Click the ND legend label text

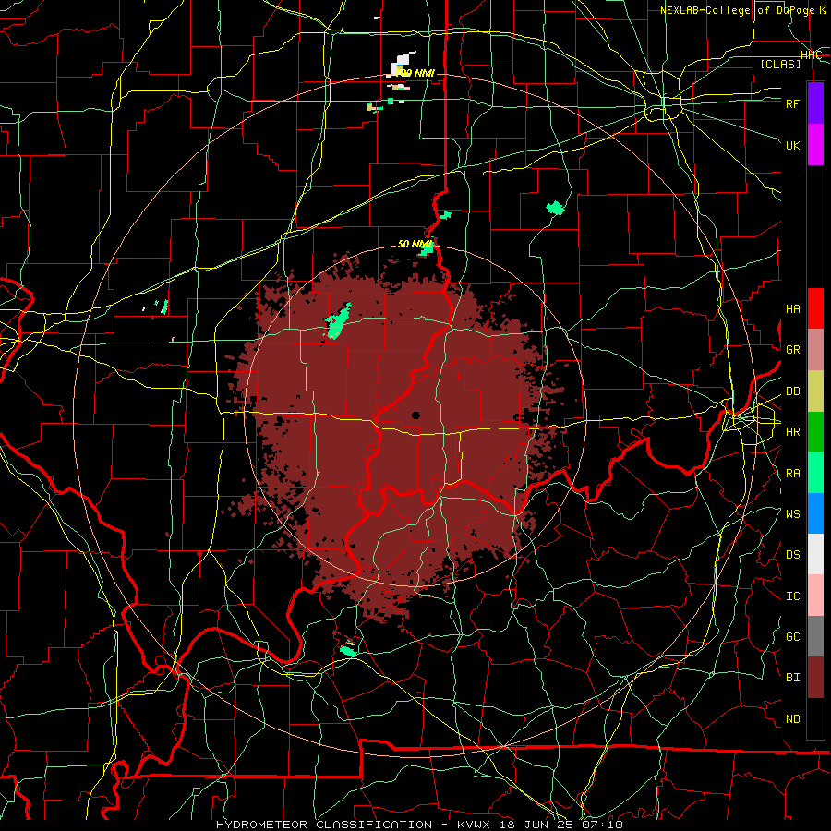792,718
